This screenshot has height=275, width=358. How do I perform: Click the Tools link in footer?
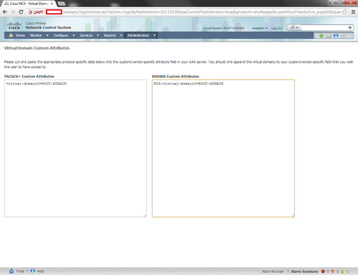20,271
